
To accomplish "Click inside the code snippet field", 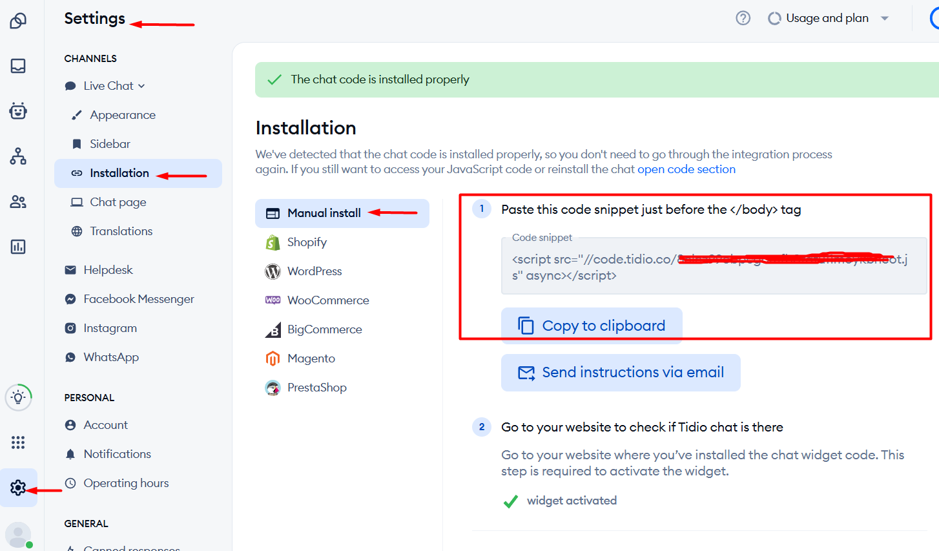I will coord(713,267).
